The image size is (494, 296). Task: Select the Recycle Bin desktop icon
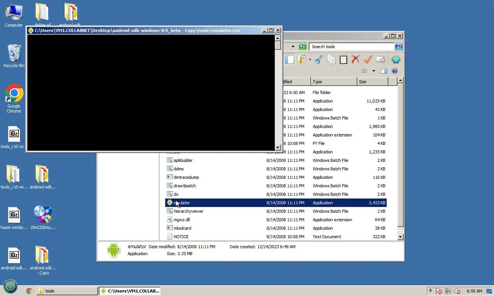point(14,56)
